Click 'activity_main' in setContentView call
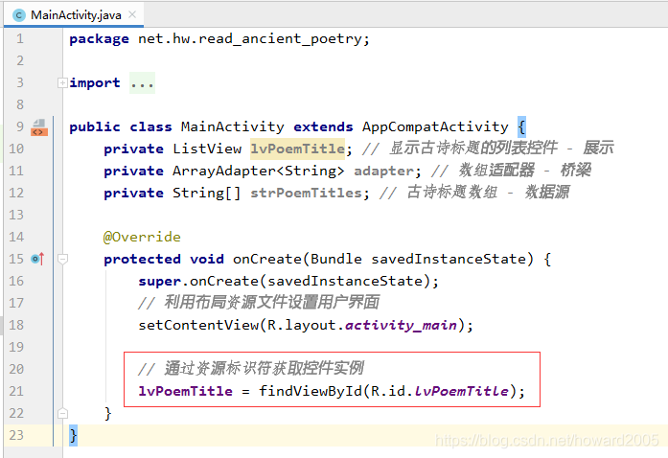Viewport: 668px width, 458px height. coord(401,325)
